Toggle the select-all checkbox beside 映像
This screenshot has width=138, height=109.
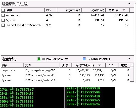3,10
